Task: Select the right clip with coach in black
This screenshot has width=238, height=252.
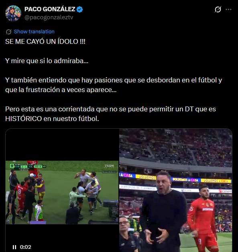Action: pyautogui.click(x=175, y=190)
